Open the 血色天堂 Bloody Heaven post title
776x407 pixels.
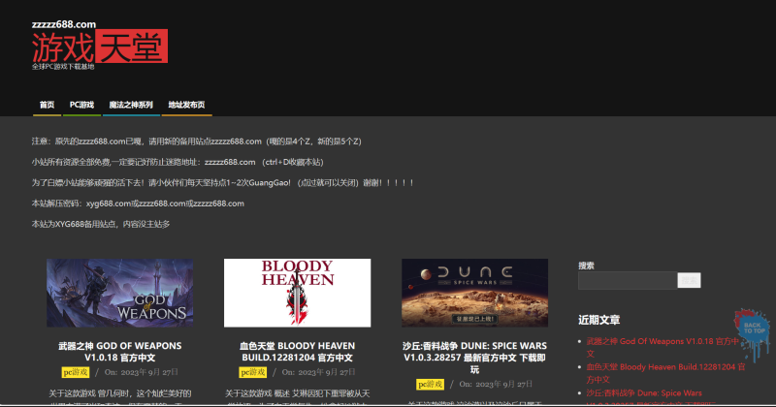pos(297,351)
